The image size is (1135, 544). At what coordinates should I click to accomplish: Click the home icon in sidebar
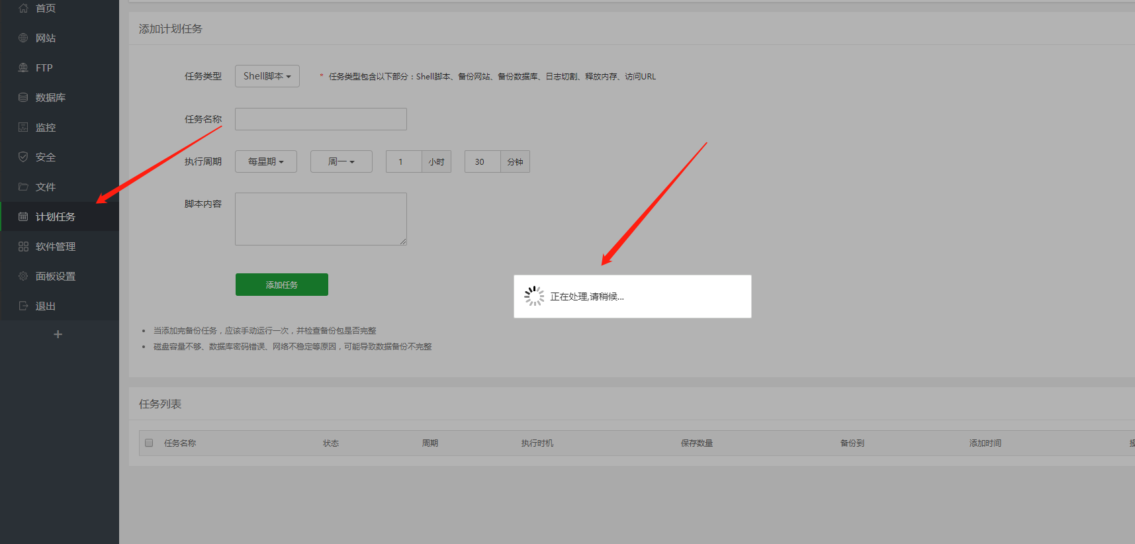click(x=23, y=8)
